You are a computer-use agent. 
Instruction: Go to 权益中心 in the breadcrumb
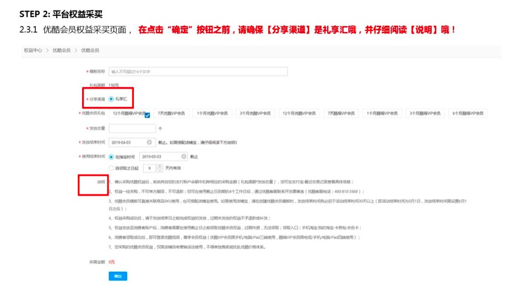33,51
